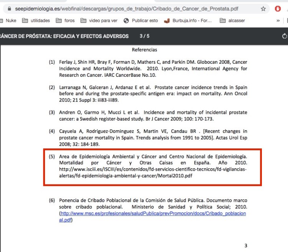Click the red Opera extension icon
Viewport: 288px width, 252px height.
[x=278, y=8]
